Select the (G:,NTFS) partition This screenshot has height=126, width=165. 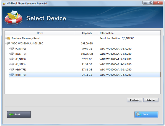85,69
